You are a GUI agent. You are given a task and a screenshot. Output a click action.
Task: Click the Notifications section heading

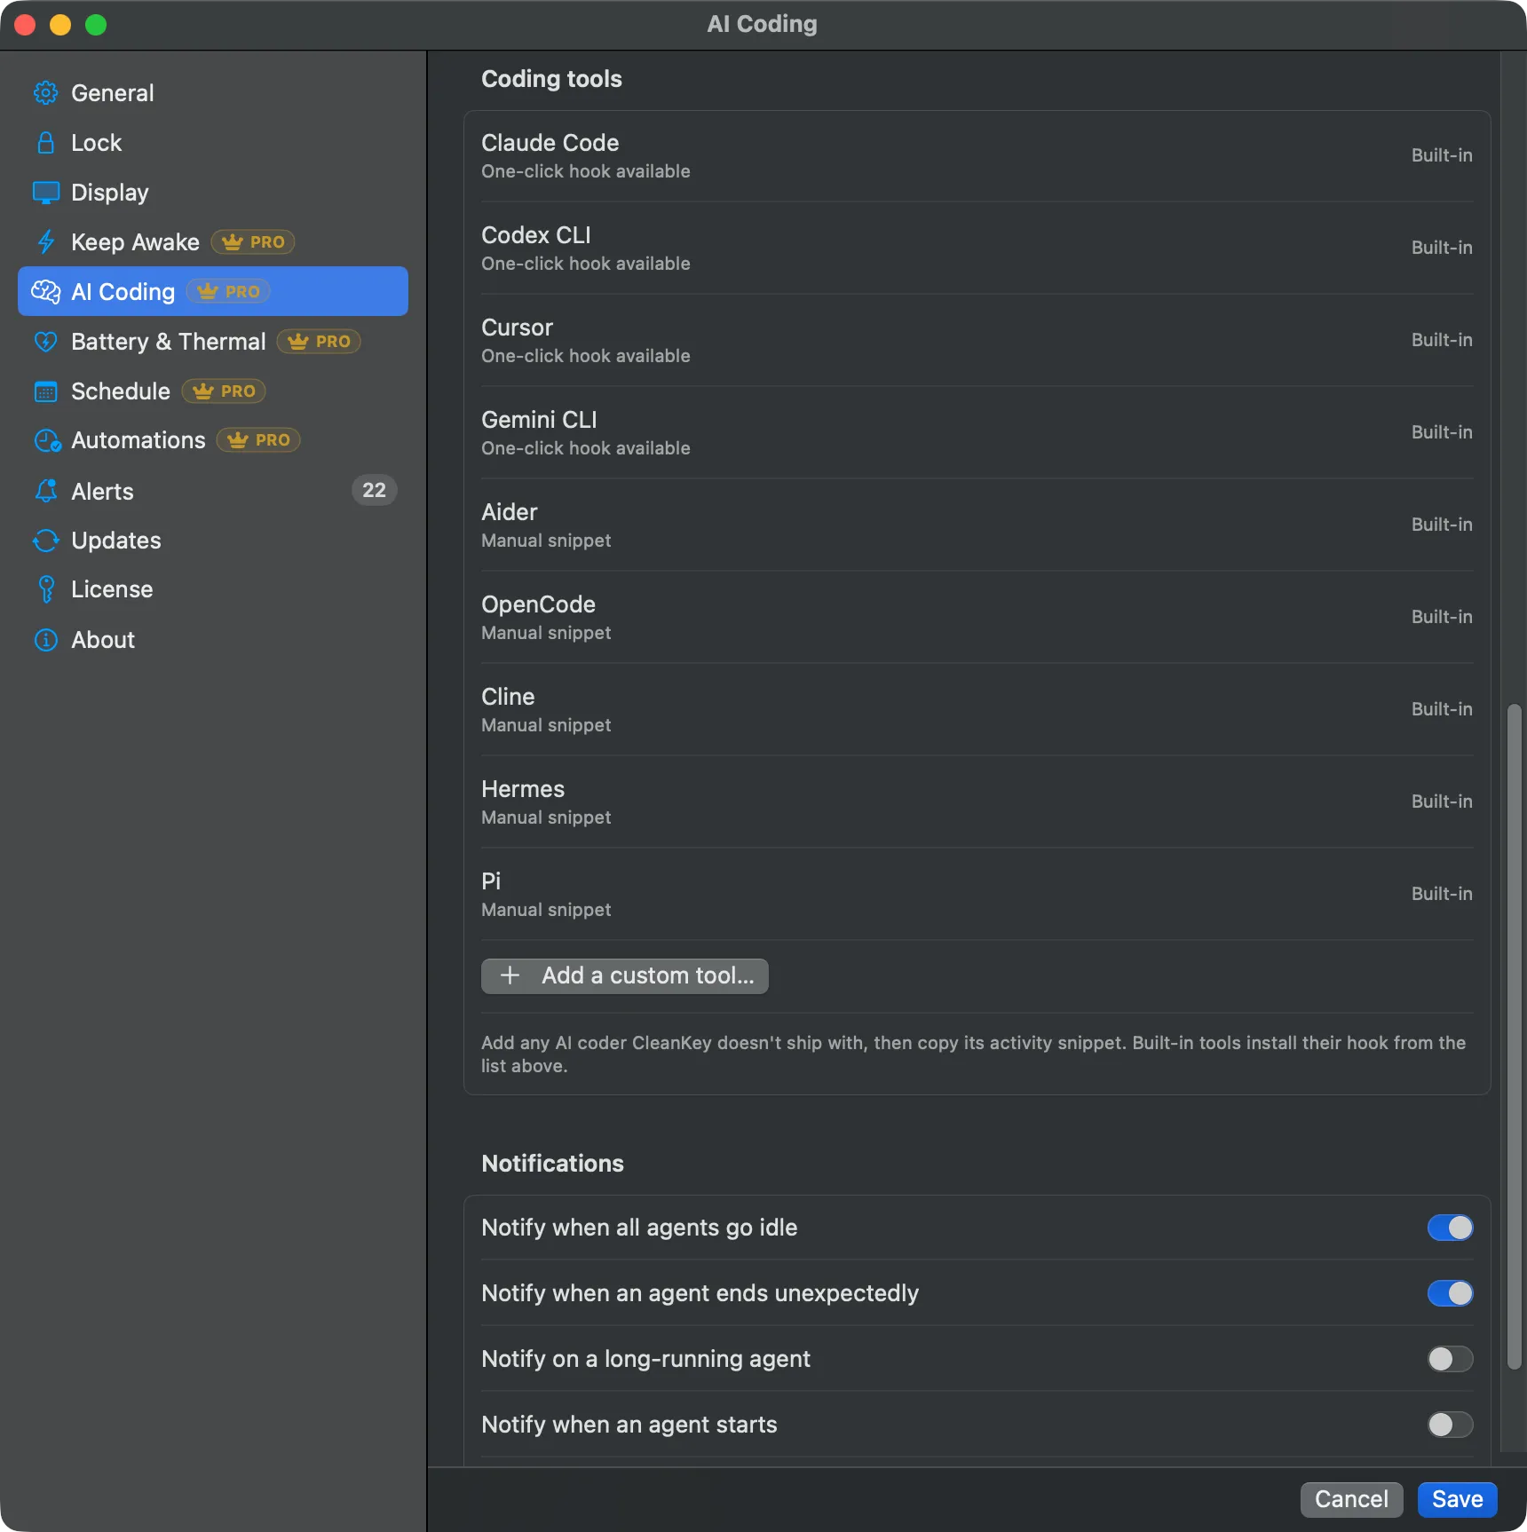tap(552, 1164)
